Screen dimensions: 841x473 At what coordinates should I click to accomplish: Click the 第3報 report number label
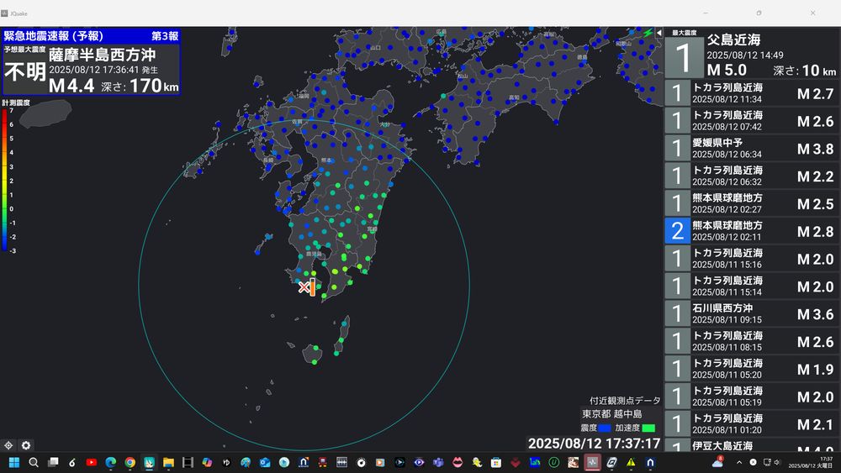coord(165,36)
